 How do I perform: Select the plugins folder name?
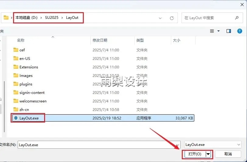click(26, 84)
